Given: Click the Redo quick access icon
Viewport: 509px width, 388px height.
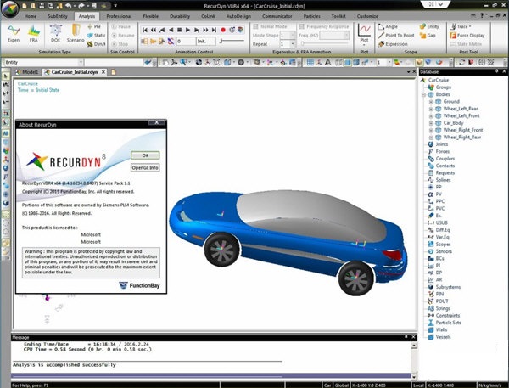Looking at the screenshot, I should click(x=81, y=6).
